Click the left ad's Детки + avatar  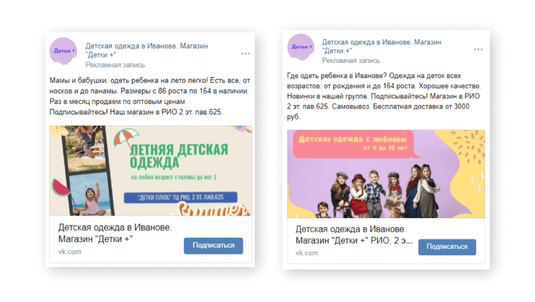click(63, 51)
